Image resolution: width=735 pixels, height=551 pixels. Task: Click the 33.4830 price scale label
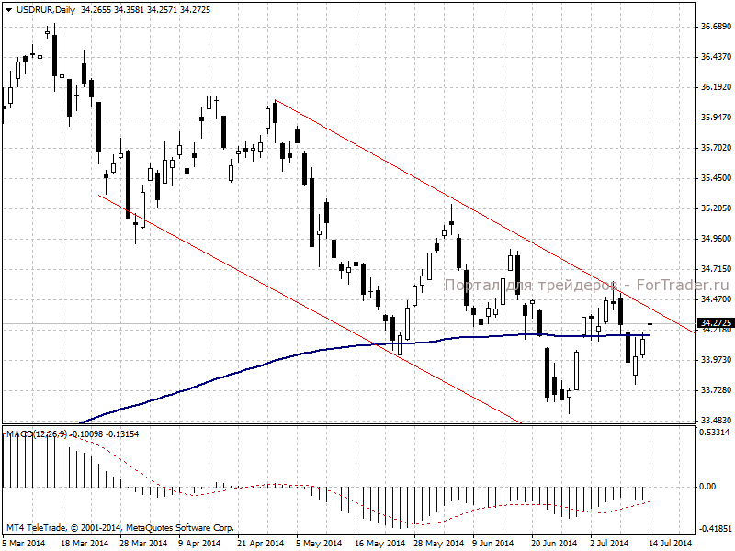pyautogui.click(x=716, y=421)
